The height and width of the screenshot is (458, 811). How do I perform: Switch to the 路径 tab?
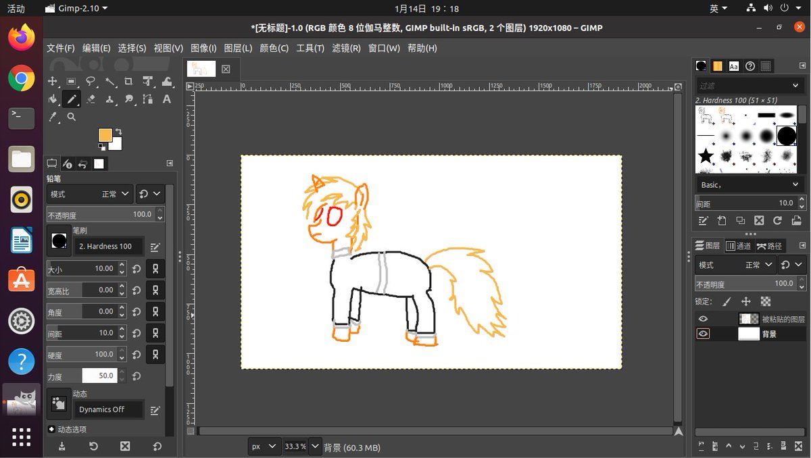770,246
